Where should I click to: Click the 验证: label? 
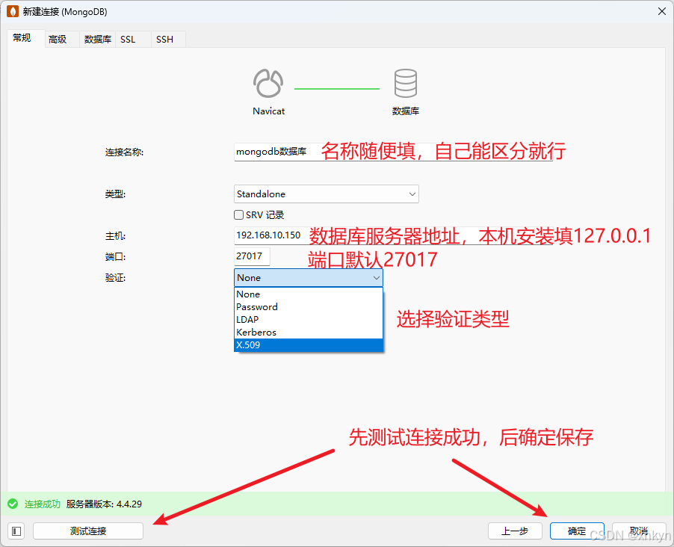pos(115,278)
